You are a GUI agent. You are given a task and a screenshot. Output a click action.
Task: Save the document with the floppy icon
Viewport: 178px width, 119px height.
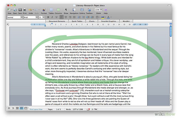20,10
